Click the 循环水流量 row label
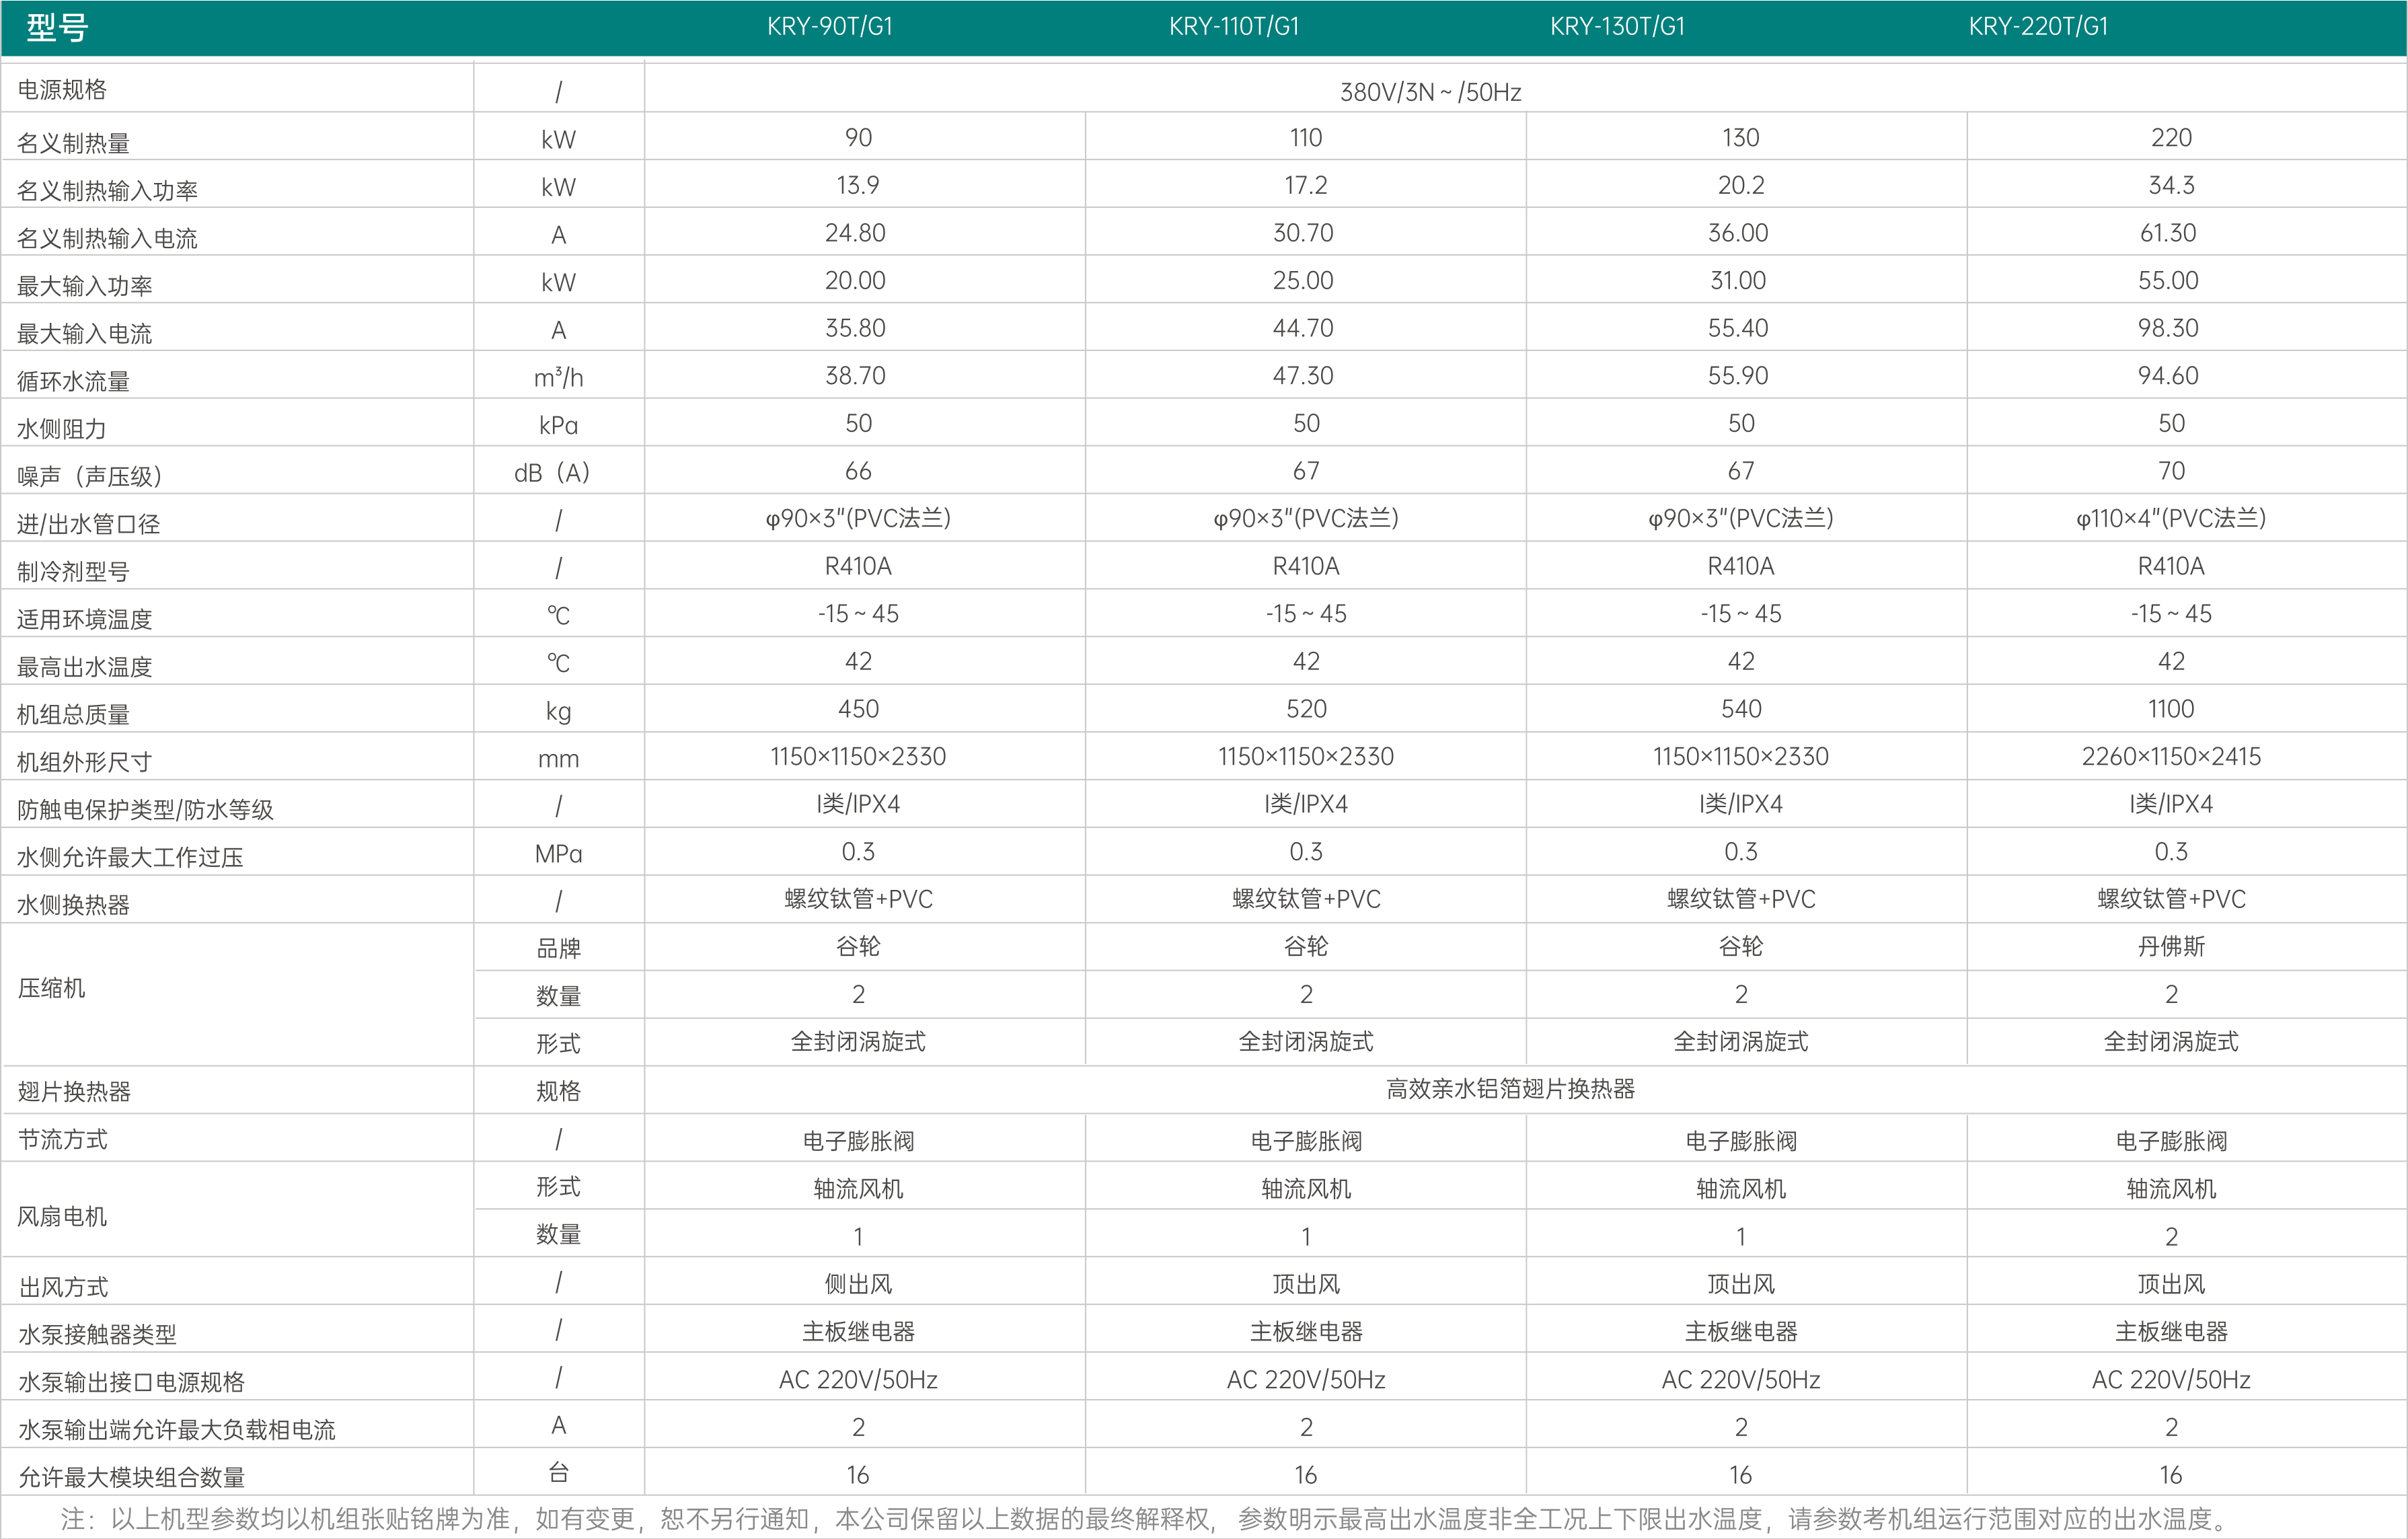 (73, 381)
